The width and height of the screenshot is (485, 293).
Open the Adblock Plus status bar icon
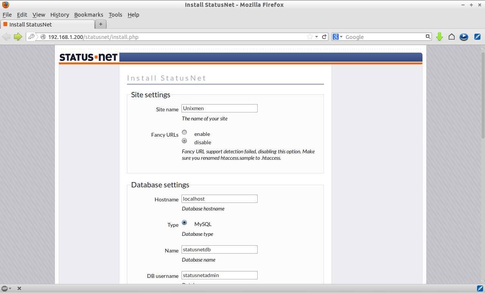[5, 288]
